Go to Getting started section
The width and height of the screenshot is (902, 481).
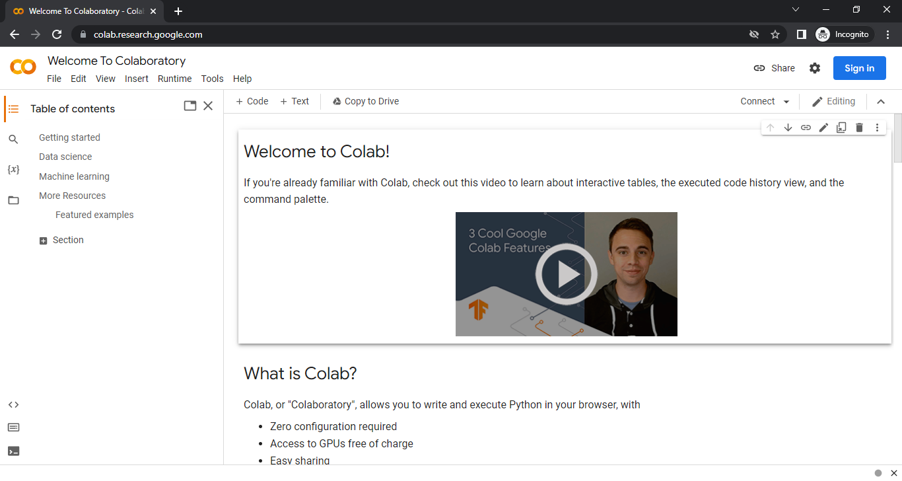click(69, 137)
